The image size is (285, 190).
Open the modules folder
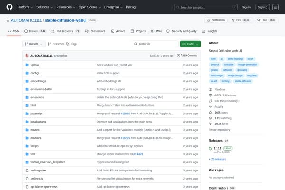click(x=36, y=138)
